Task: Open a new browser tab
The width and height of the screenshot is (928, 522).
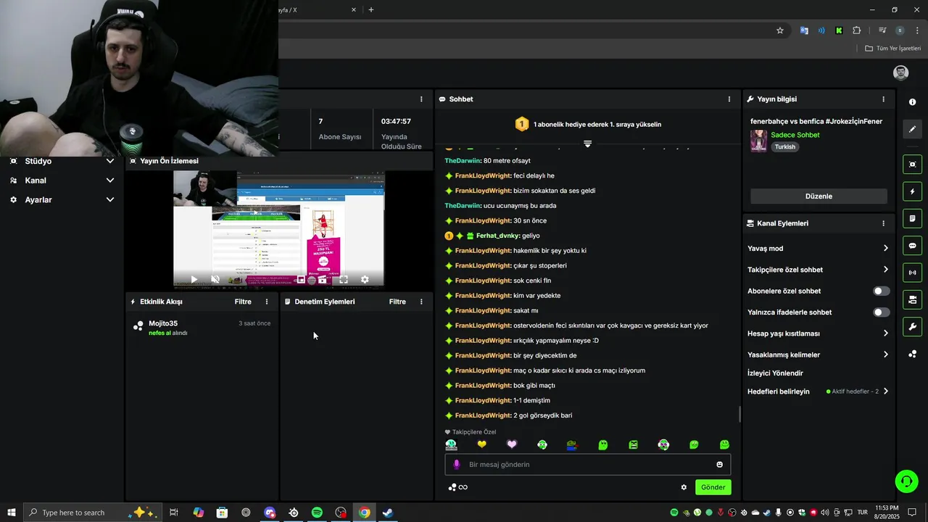Action: [371, 9]
